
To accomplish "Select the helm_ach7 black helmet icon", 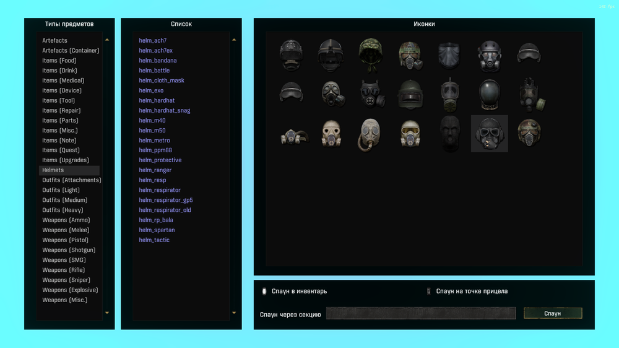I will click(292, 55).
